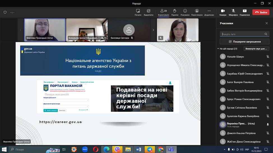This screenshot has width=273, height=153.
Task: Collapse the 'На цій нараді (23)' list
Action: (218, 49)
